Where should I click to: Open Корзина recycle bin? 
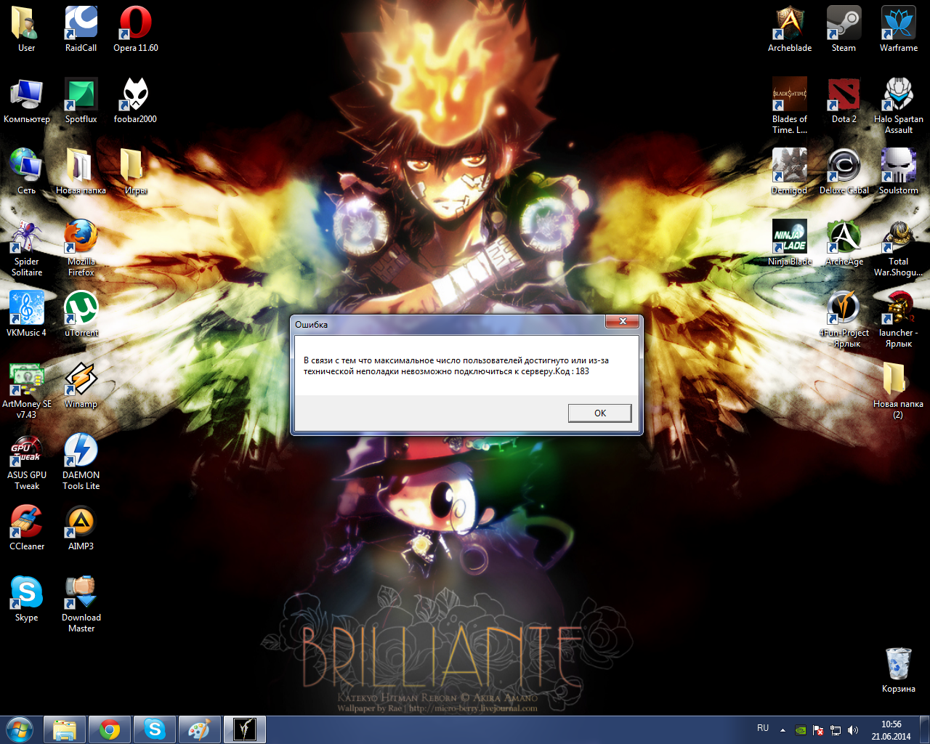[899, 671]
